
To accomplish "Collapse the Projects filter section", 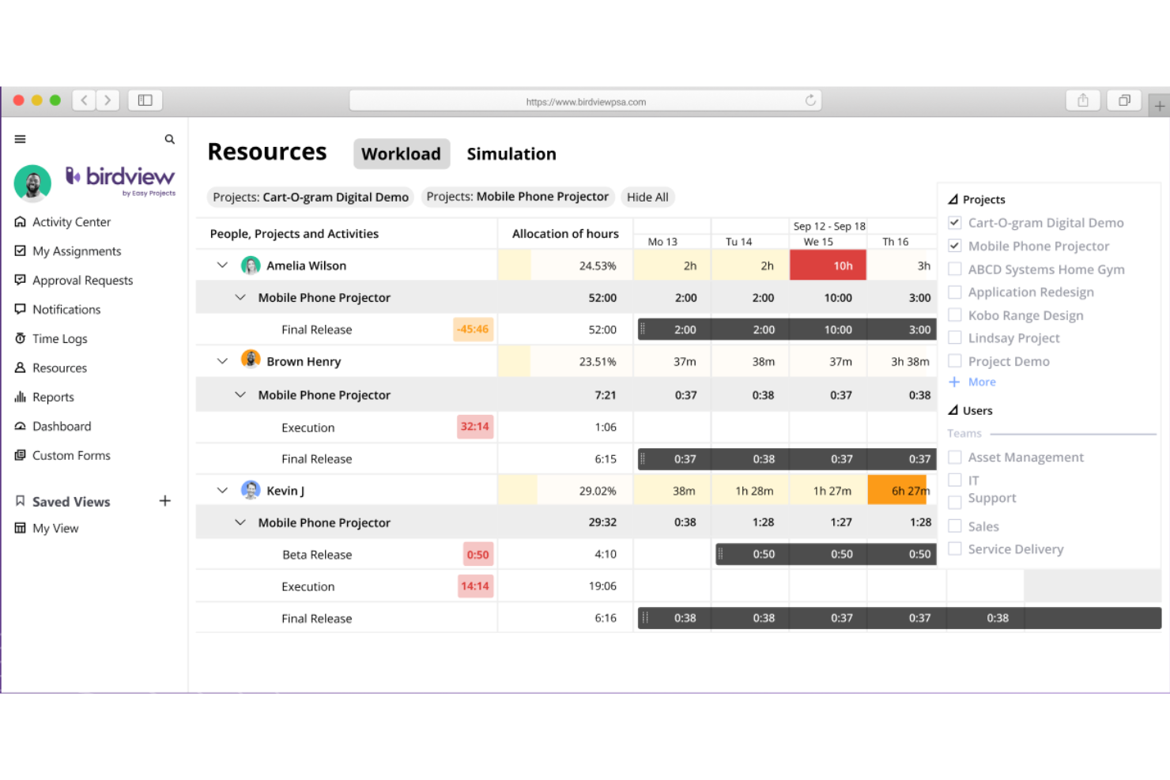I will (x=953, y=200).
